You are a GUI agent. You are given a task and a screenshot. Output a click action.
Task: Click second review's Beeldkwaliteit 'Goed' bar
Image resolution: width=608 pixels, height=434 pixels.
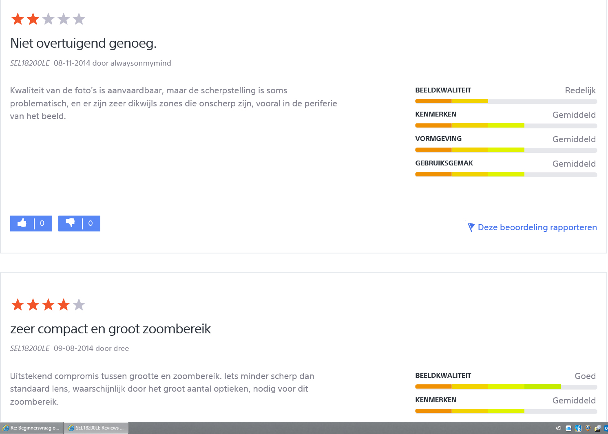point(506,387)
